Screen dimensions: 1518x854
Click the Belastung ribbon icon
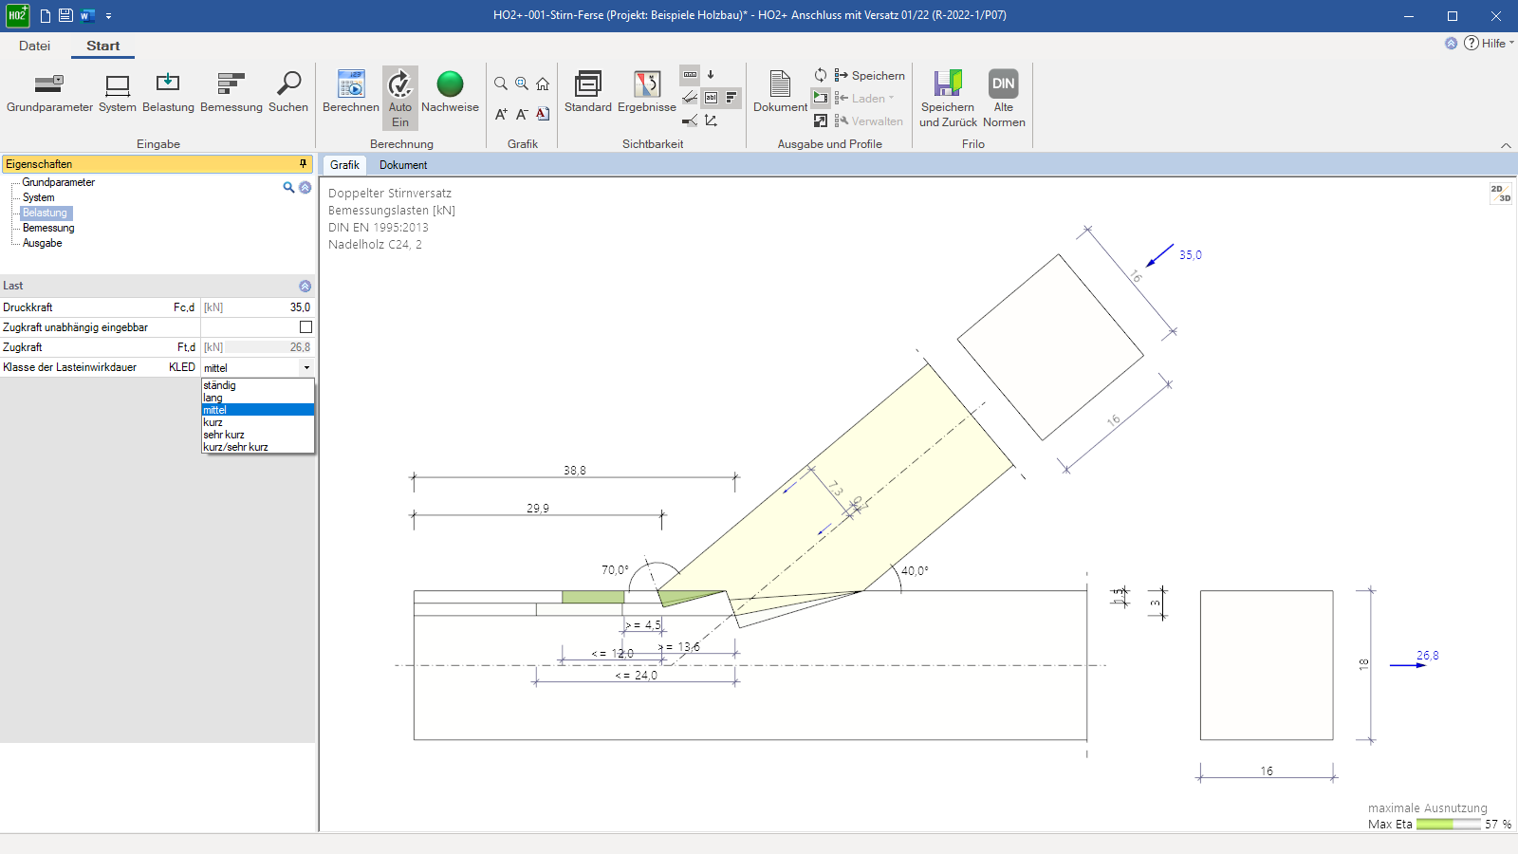168,93
